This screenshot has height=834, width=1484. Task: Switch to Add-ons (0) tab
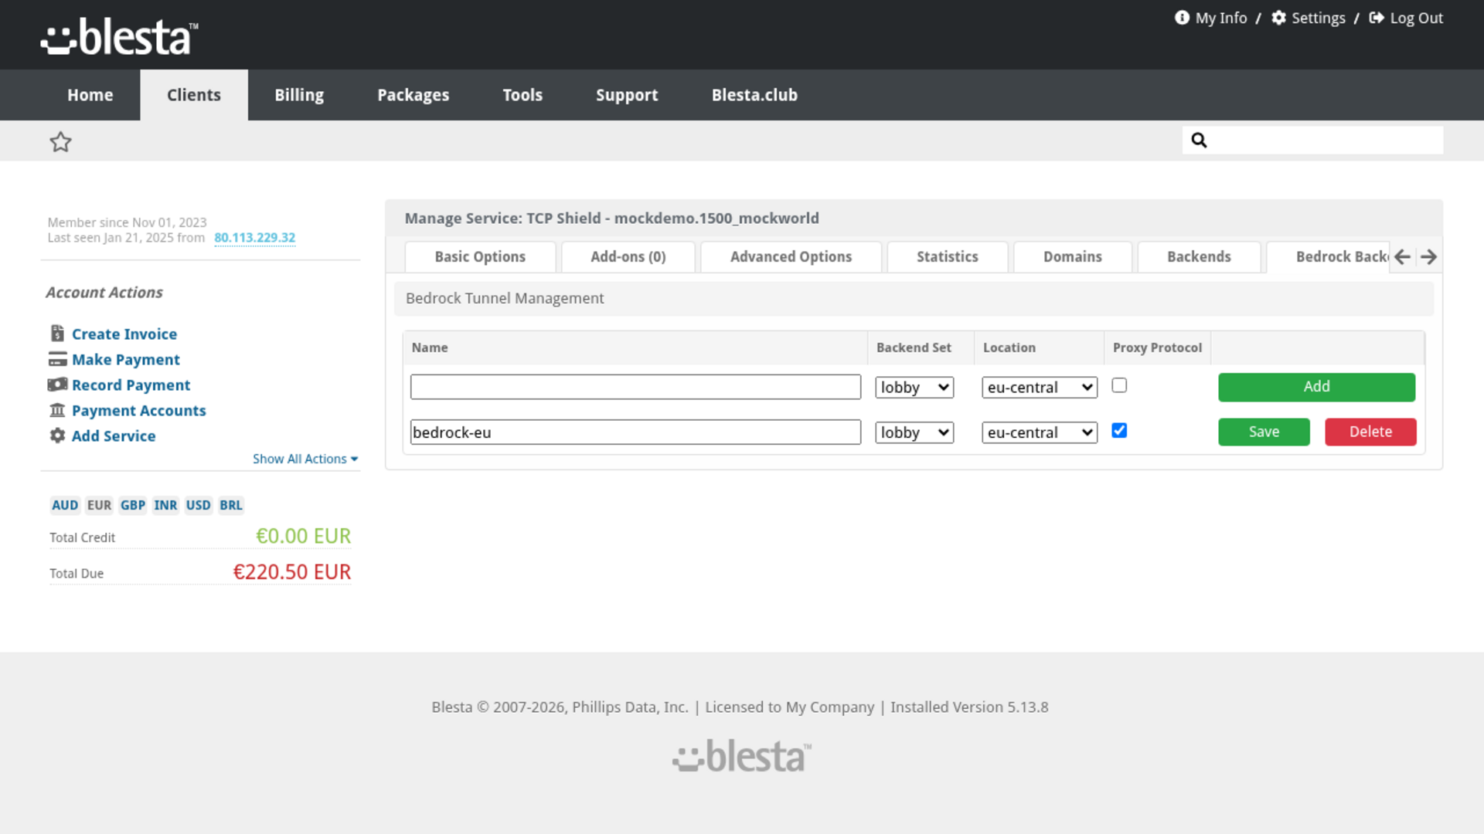[628, 257]
